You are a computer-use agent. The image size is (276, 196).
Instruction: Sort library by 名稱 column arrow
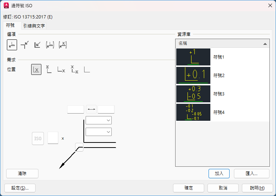(x=265, y=44)
